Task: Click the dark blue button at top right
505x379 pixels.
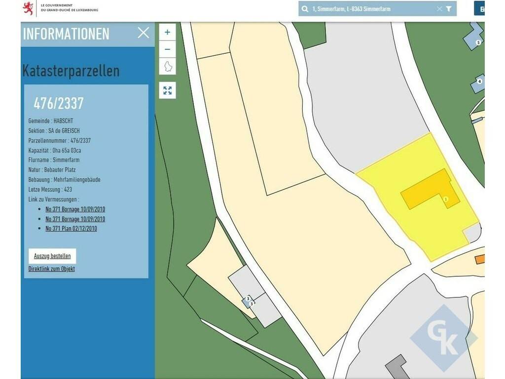Action: pos(480,9)
